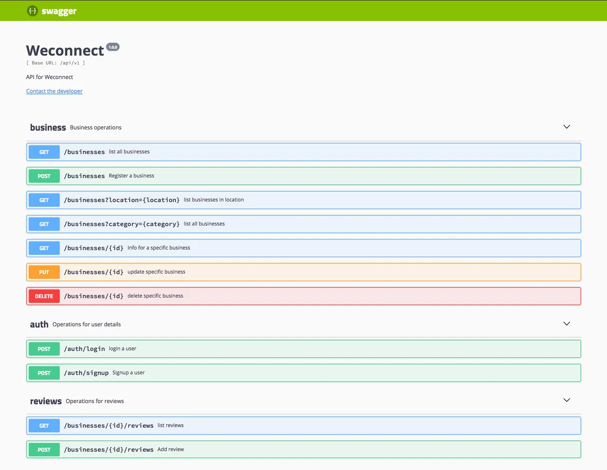
Task: Expand DELETE /businesses/{id} endpoint
Action: coord(303,296)
